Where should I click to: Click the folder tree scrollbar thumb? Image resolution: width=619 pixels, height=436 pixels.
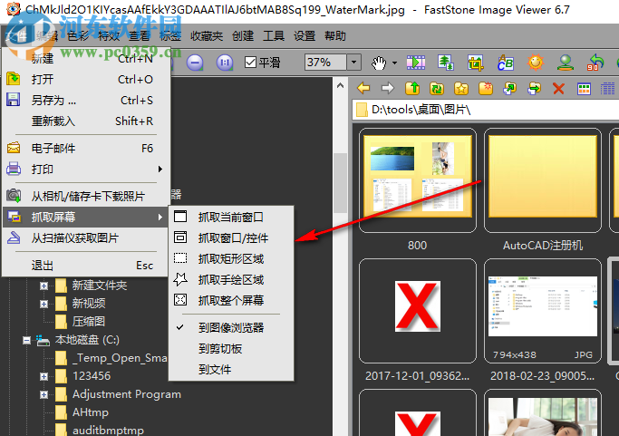click(340, 183)
